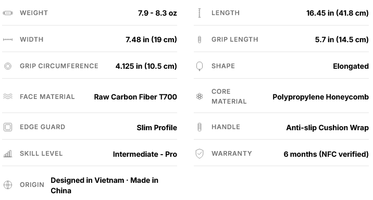Screen dimensions: 373x200
Task: Click the core material honeycomb icon
Action: point(200,96)
